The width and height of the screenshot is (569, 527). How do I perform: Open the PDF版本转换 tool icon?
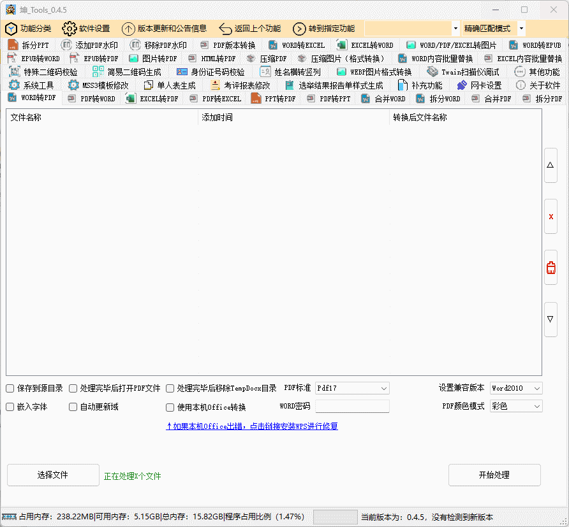204,45
